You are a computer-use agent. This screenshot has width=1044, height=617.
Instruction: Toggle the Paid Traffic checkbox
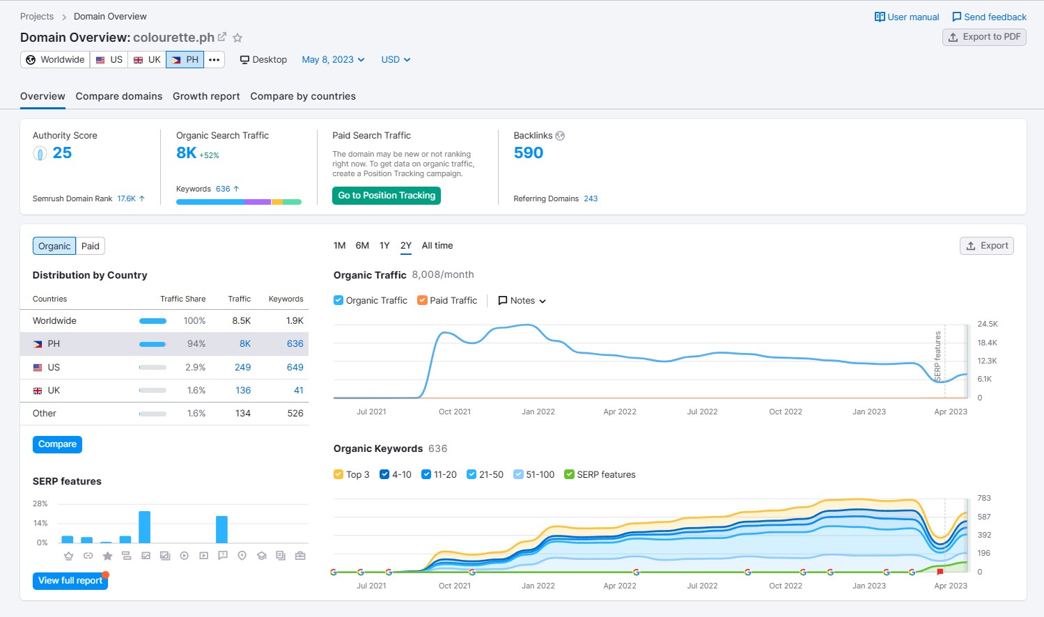[x=422, y=300]
